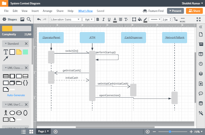Open the File menu
This screenshot has height=135, width=205.
(x=6, y=11)
